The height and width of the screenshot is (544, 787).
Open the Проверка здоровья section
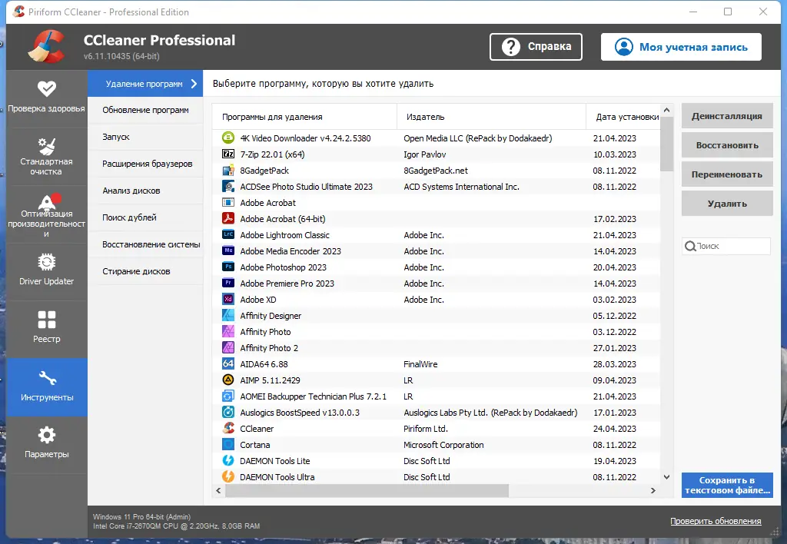[x=46, y=96]
